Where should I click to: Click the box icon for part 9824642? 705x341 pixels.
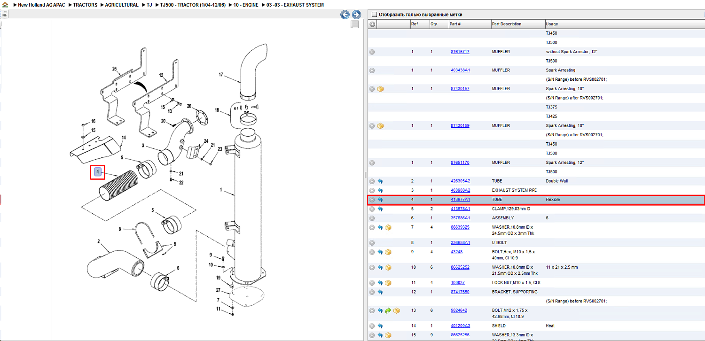coord(397,311)
